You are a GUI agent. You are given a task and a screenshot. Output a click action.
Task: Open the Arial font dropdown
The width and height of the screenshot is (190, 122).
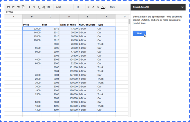63,7
